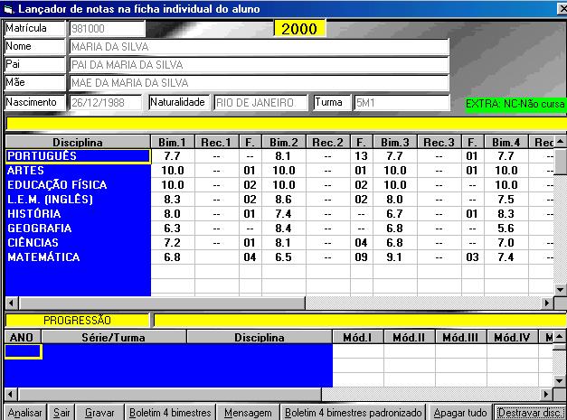
Task: Open Boletim 4 bimestres padronizado
Action: click(351, 412)
